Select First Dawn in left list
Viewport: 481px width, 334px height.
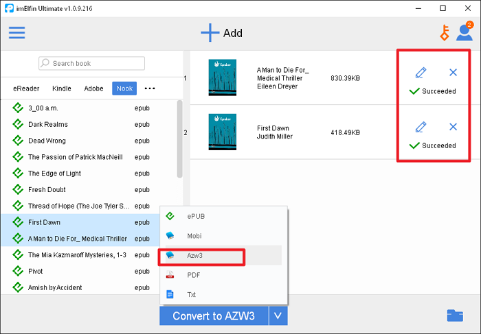tap(81, 222)
